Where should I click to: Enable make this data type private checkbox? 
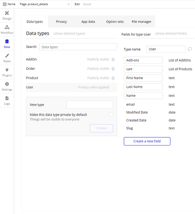pos(111,115)
